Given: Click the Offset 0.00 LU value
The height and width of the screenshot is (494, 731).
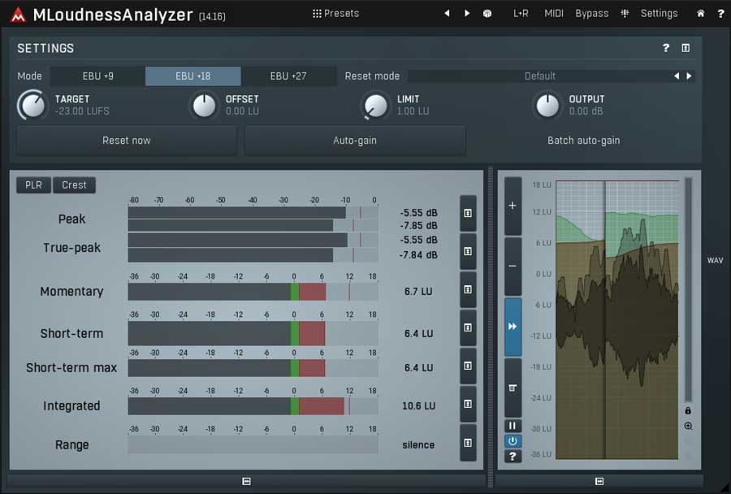Looking at the screenshot, I should pyautogui.click(x=242, y=111).
